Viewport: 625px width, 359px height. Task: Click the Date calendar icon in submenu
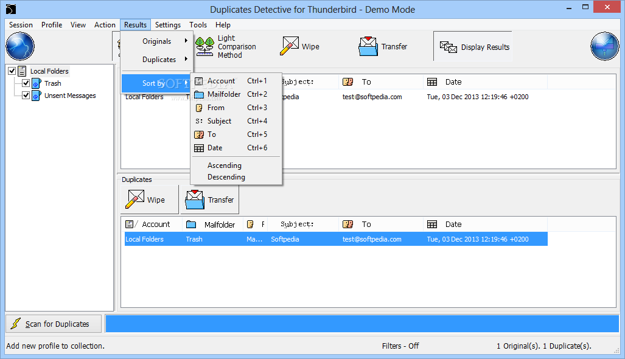pos(198,148)
